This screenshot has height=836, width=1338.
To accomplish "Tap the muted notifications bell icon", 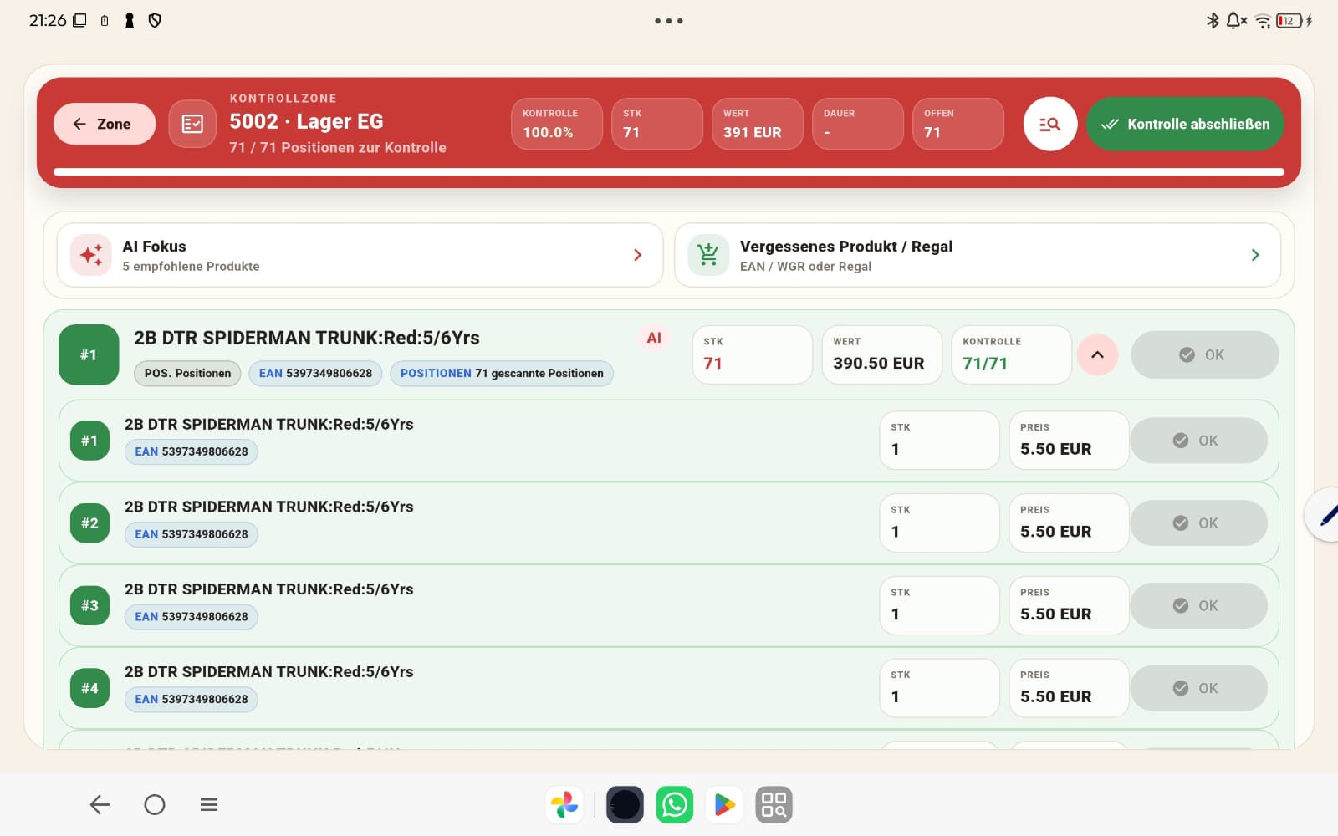I will tap(1237, 21).
